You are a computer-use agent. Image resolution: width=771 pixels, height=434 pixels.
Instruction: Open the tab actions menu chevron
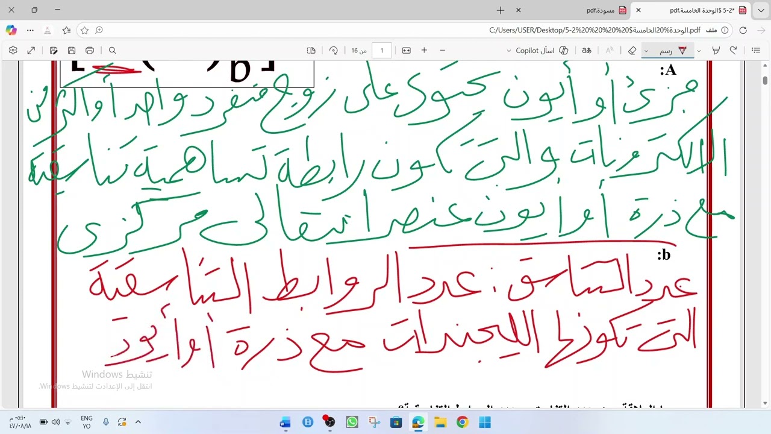click(761, 10)
